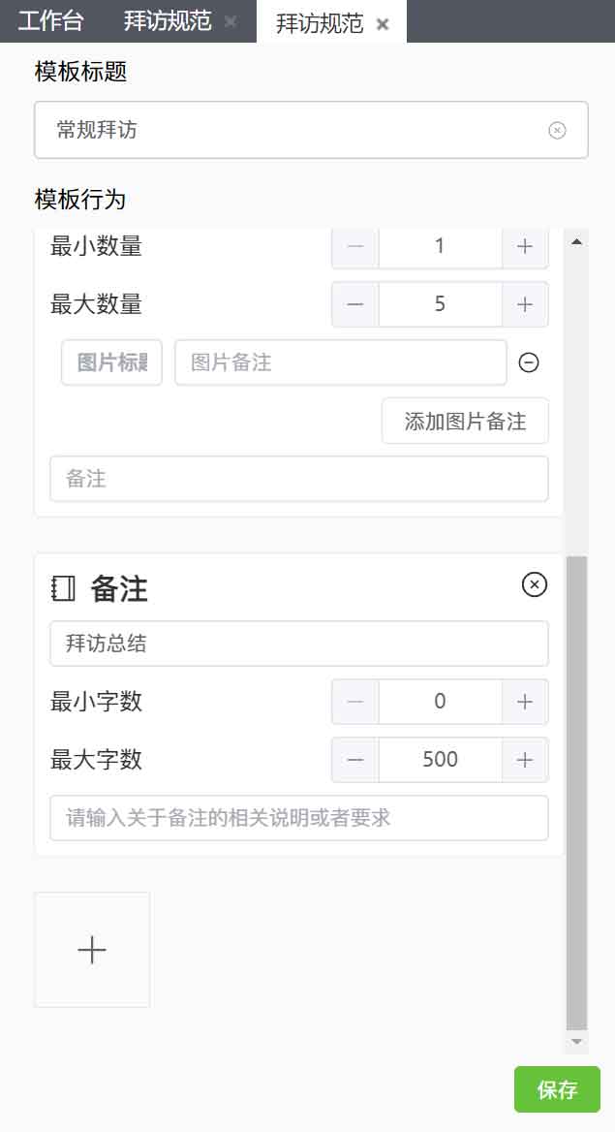Increase the 最大数量 value

click(x=525, y=304)
